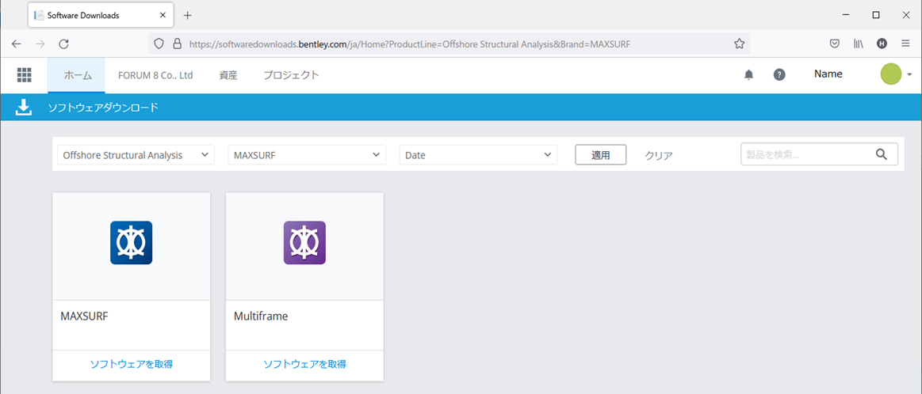The image size is (922, 394).
Task: Click the search magnifier icon
Action: point(881,154)
